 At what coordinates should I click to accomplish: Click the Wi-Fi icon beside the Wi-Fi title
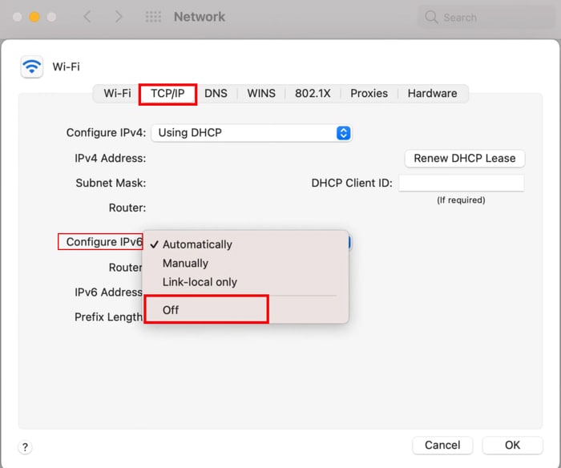point(32,67)
